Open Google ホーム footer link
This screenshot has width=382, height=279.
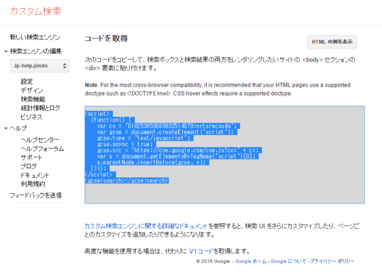pyautogui.click(x=251, y=261)
